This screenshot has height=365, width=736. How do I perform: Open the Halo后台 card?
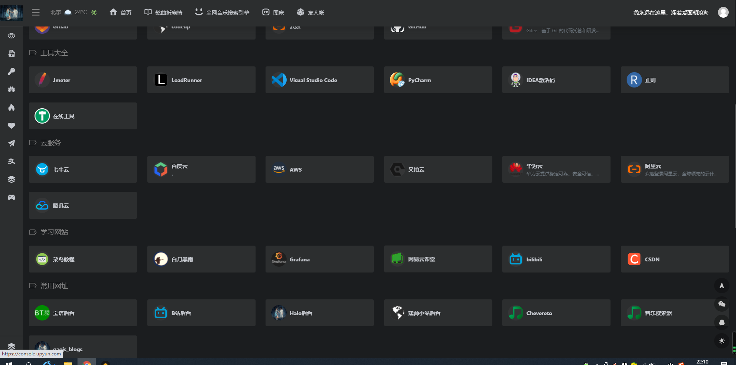320,313
